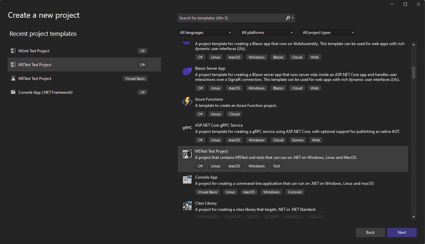Open the All project types dropdown
The width and height of the screenshot is (425, 244).
pyautogui.click(x=328, y=33)
